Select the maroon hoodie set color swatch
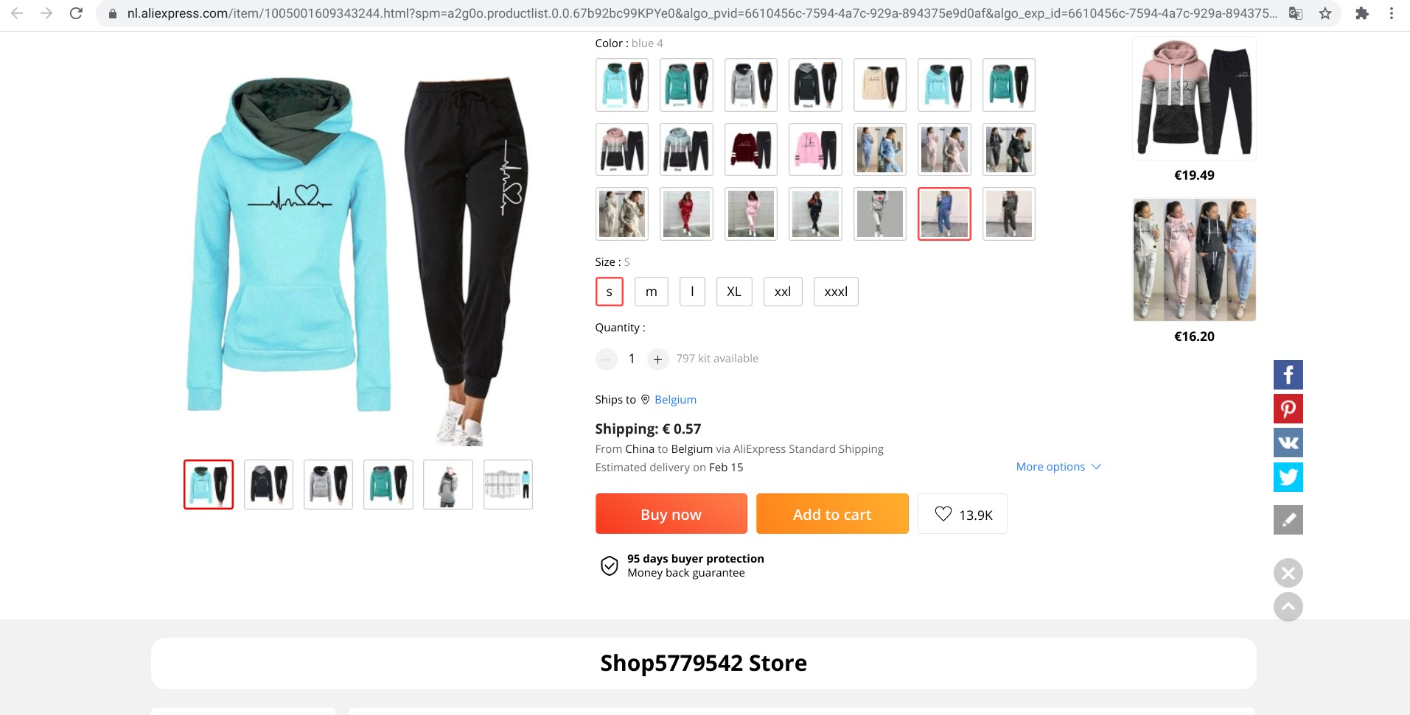This screenshot has height=715, width=1410. [750, 149]
